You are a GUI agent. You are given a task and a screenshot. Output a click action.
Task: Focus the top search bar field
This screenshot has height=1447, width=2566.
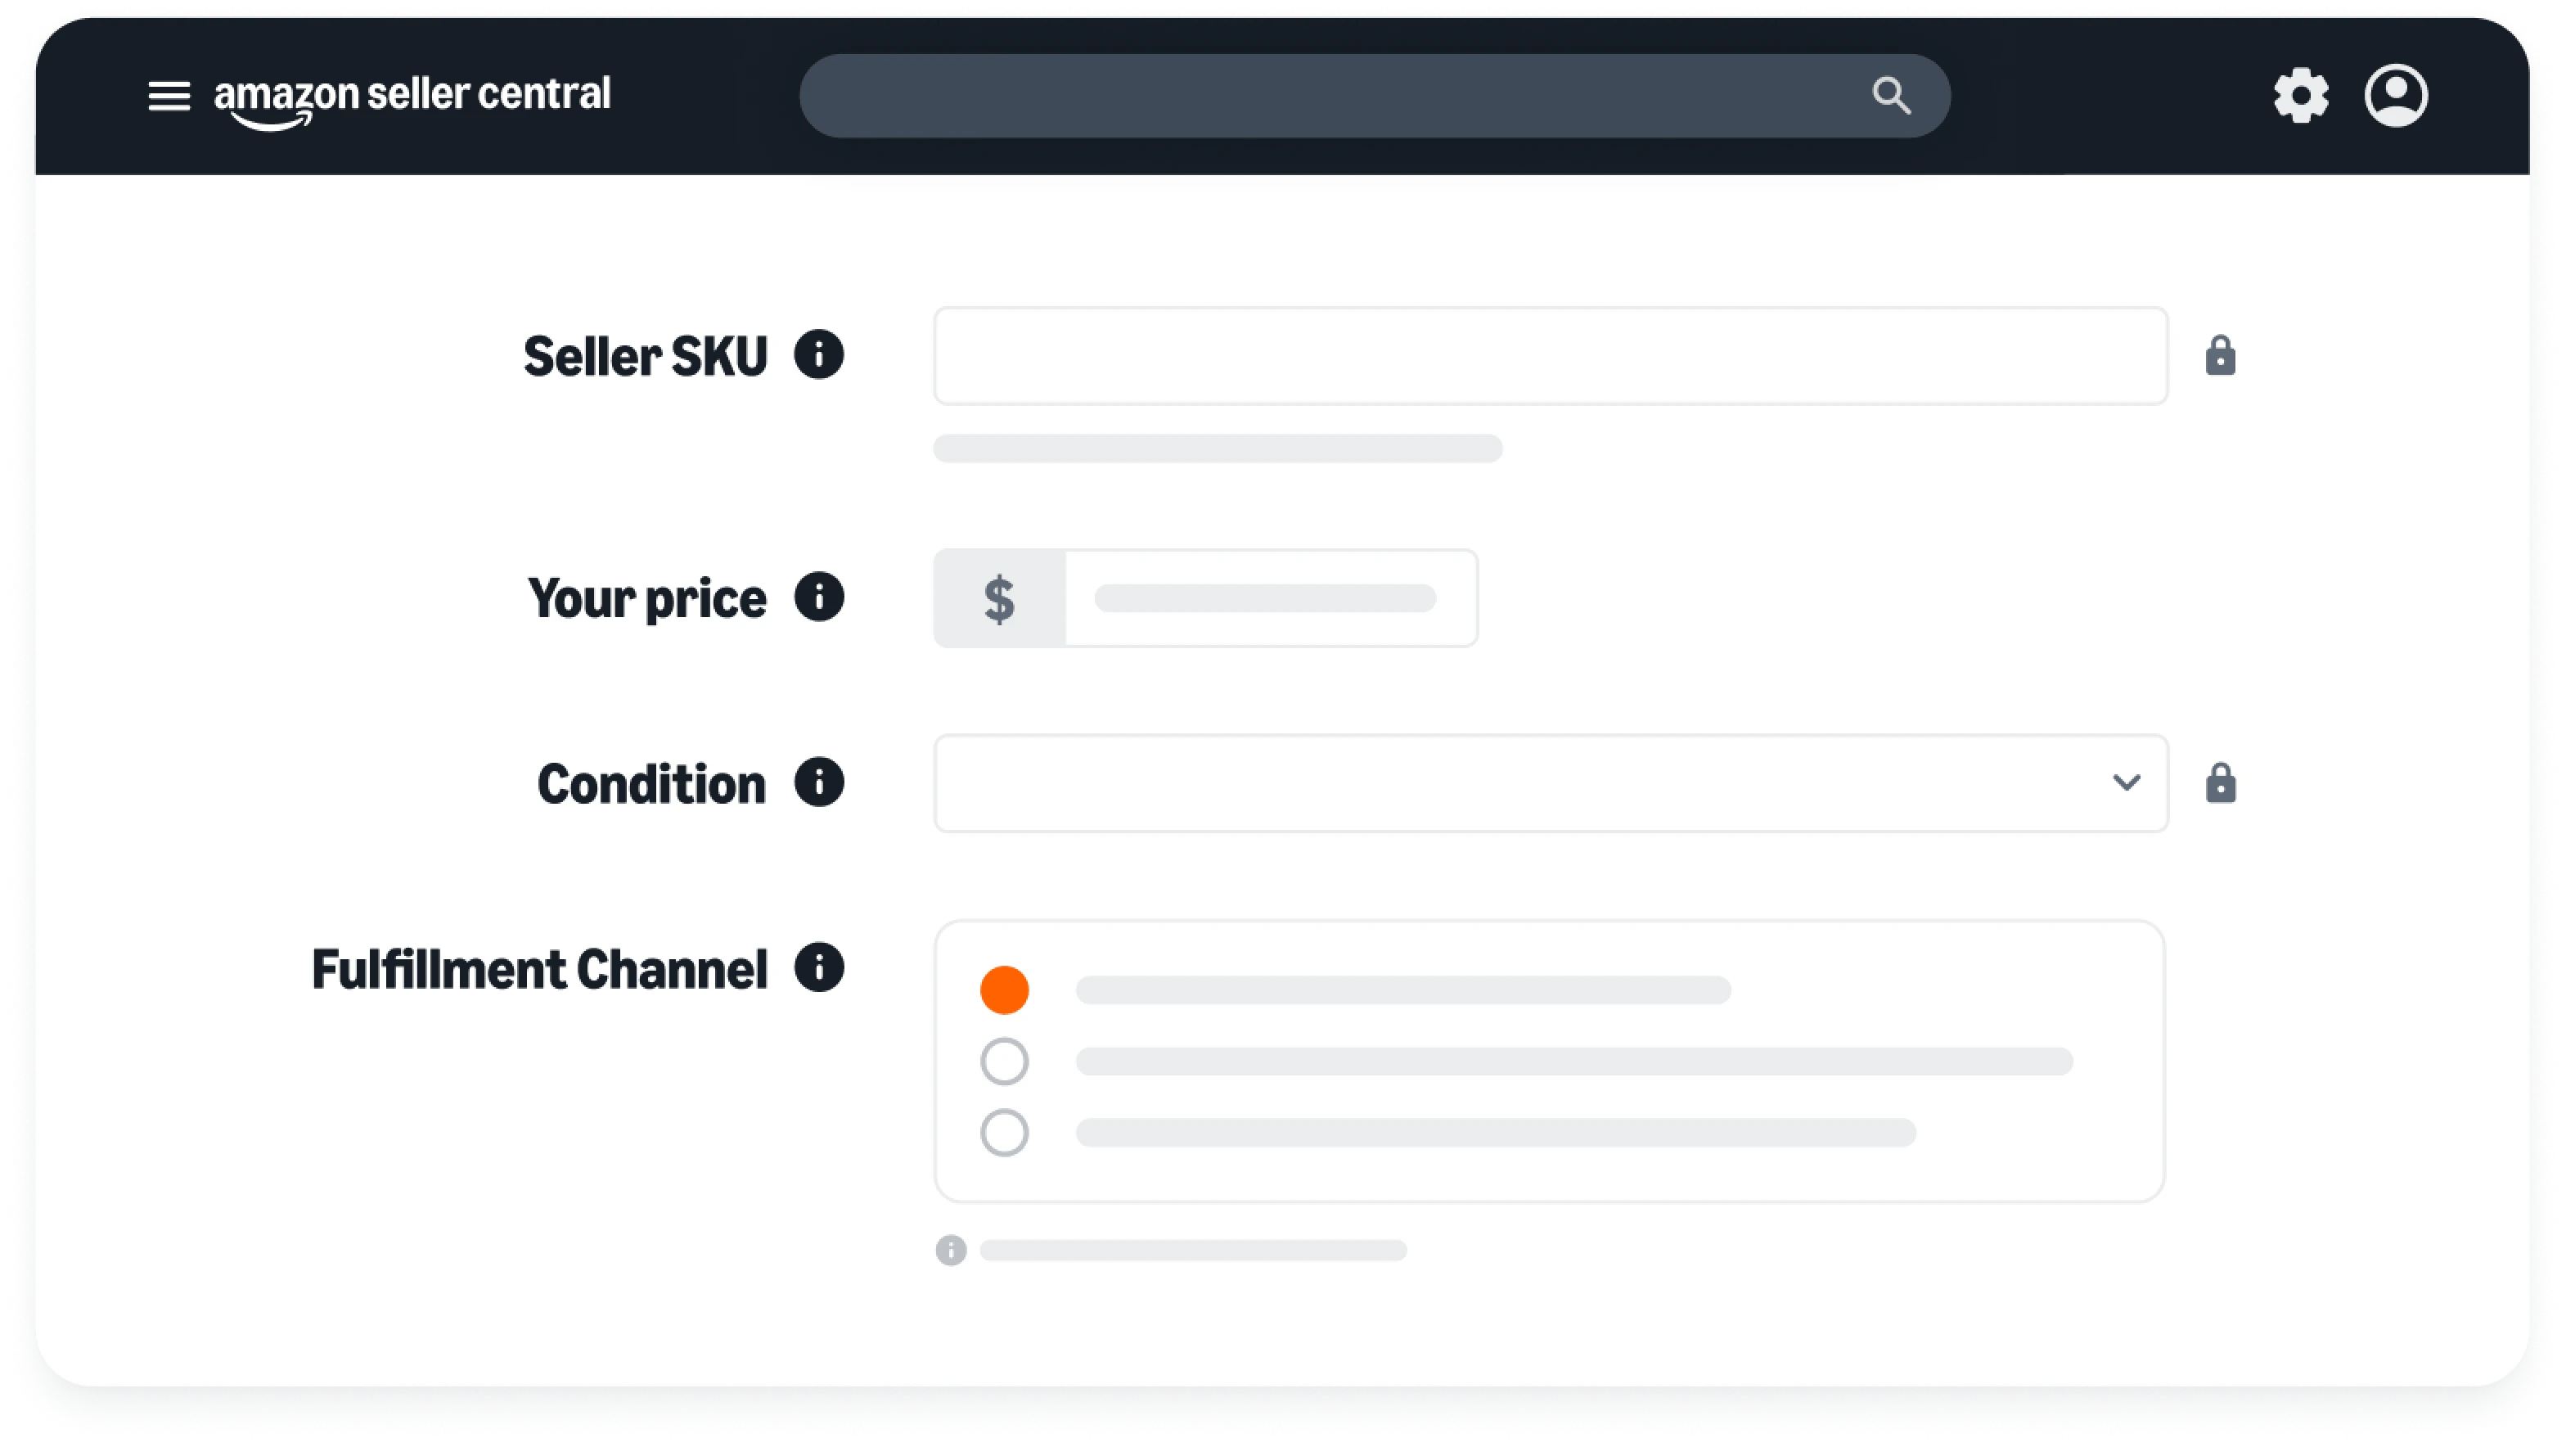coord(1375,96)
